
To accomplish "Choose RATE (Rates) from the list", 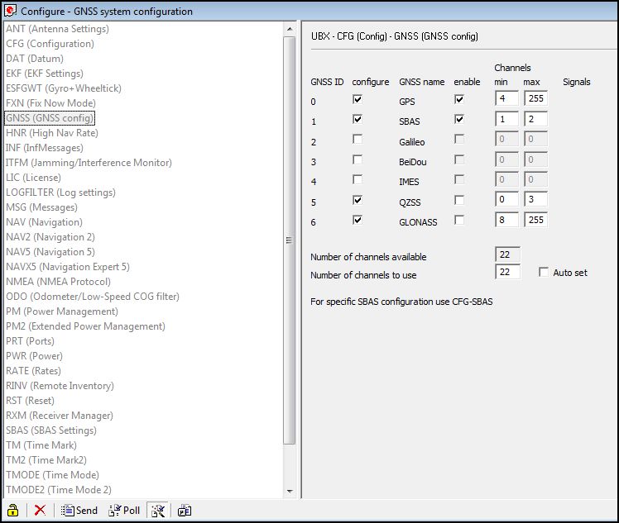I will (33, 371).
